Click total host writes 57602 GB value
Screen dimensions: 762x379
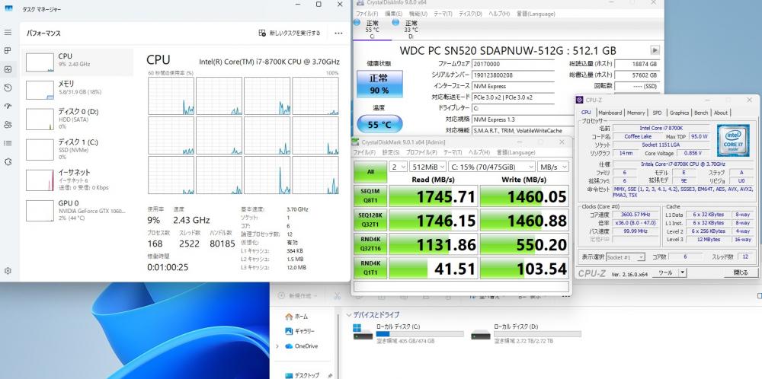[636, 75]
